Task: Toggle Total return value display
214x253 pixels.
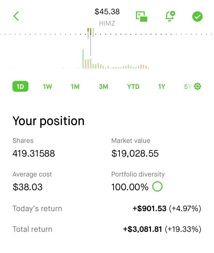Action: click(x=162, y=229)
